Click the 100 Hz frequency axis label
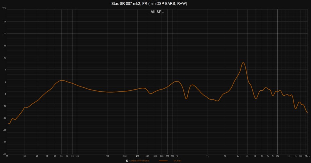 coord(77,156)
